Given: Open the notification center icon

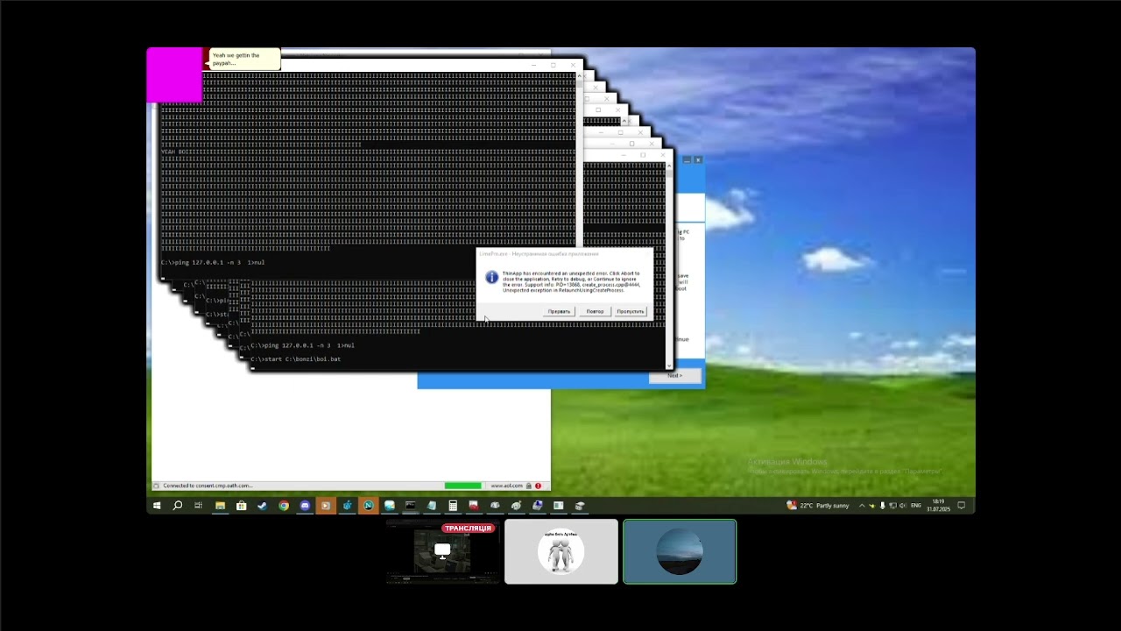Looking at the screenshot, I should click(962, 506).
